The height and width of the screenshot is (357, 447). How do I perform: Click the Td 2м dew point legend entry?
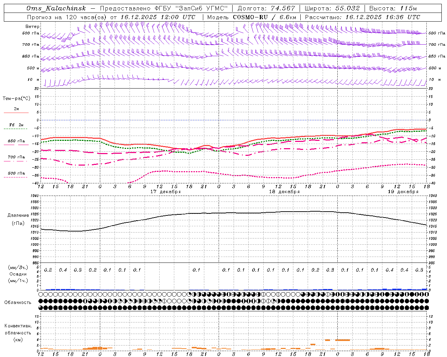[16, 125]
